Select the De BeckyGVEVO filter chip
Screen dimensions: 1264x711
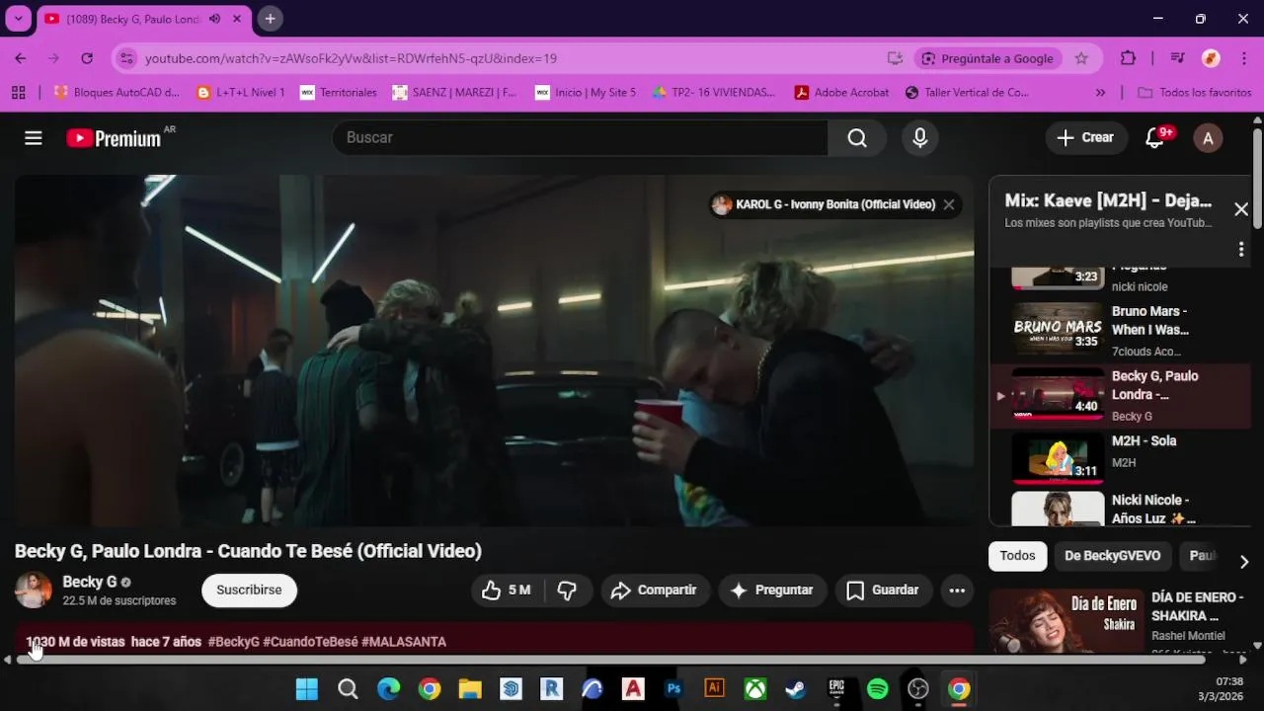(x=1112, y=556)
